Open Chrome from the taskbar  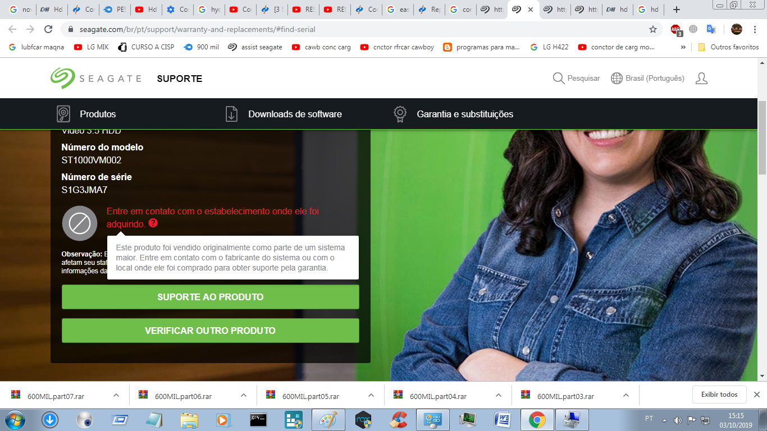(537, 420)
